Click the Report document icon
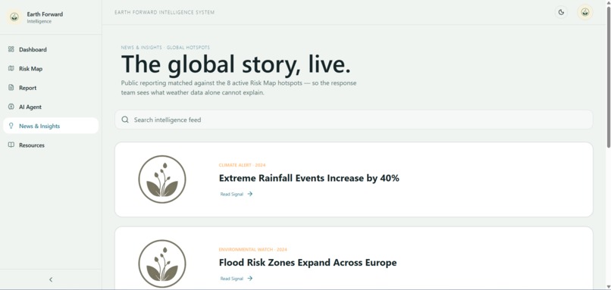Screen dimensions: 611x290 [x=11, y=88]
